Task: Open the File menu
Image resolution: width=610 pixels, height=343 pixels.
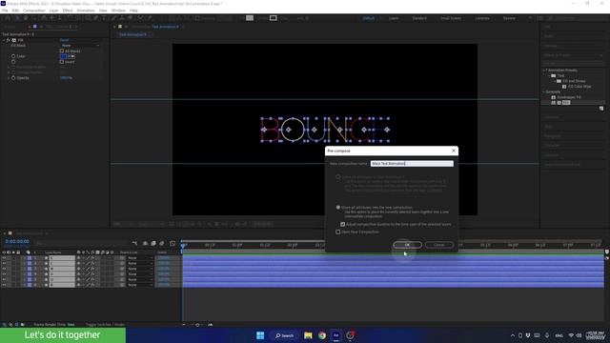Action: pyautogui.click(x=5, y=10)
